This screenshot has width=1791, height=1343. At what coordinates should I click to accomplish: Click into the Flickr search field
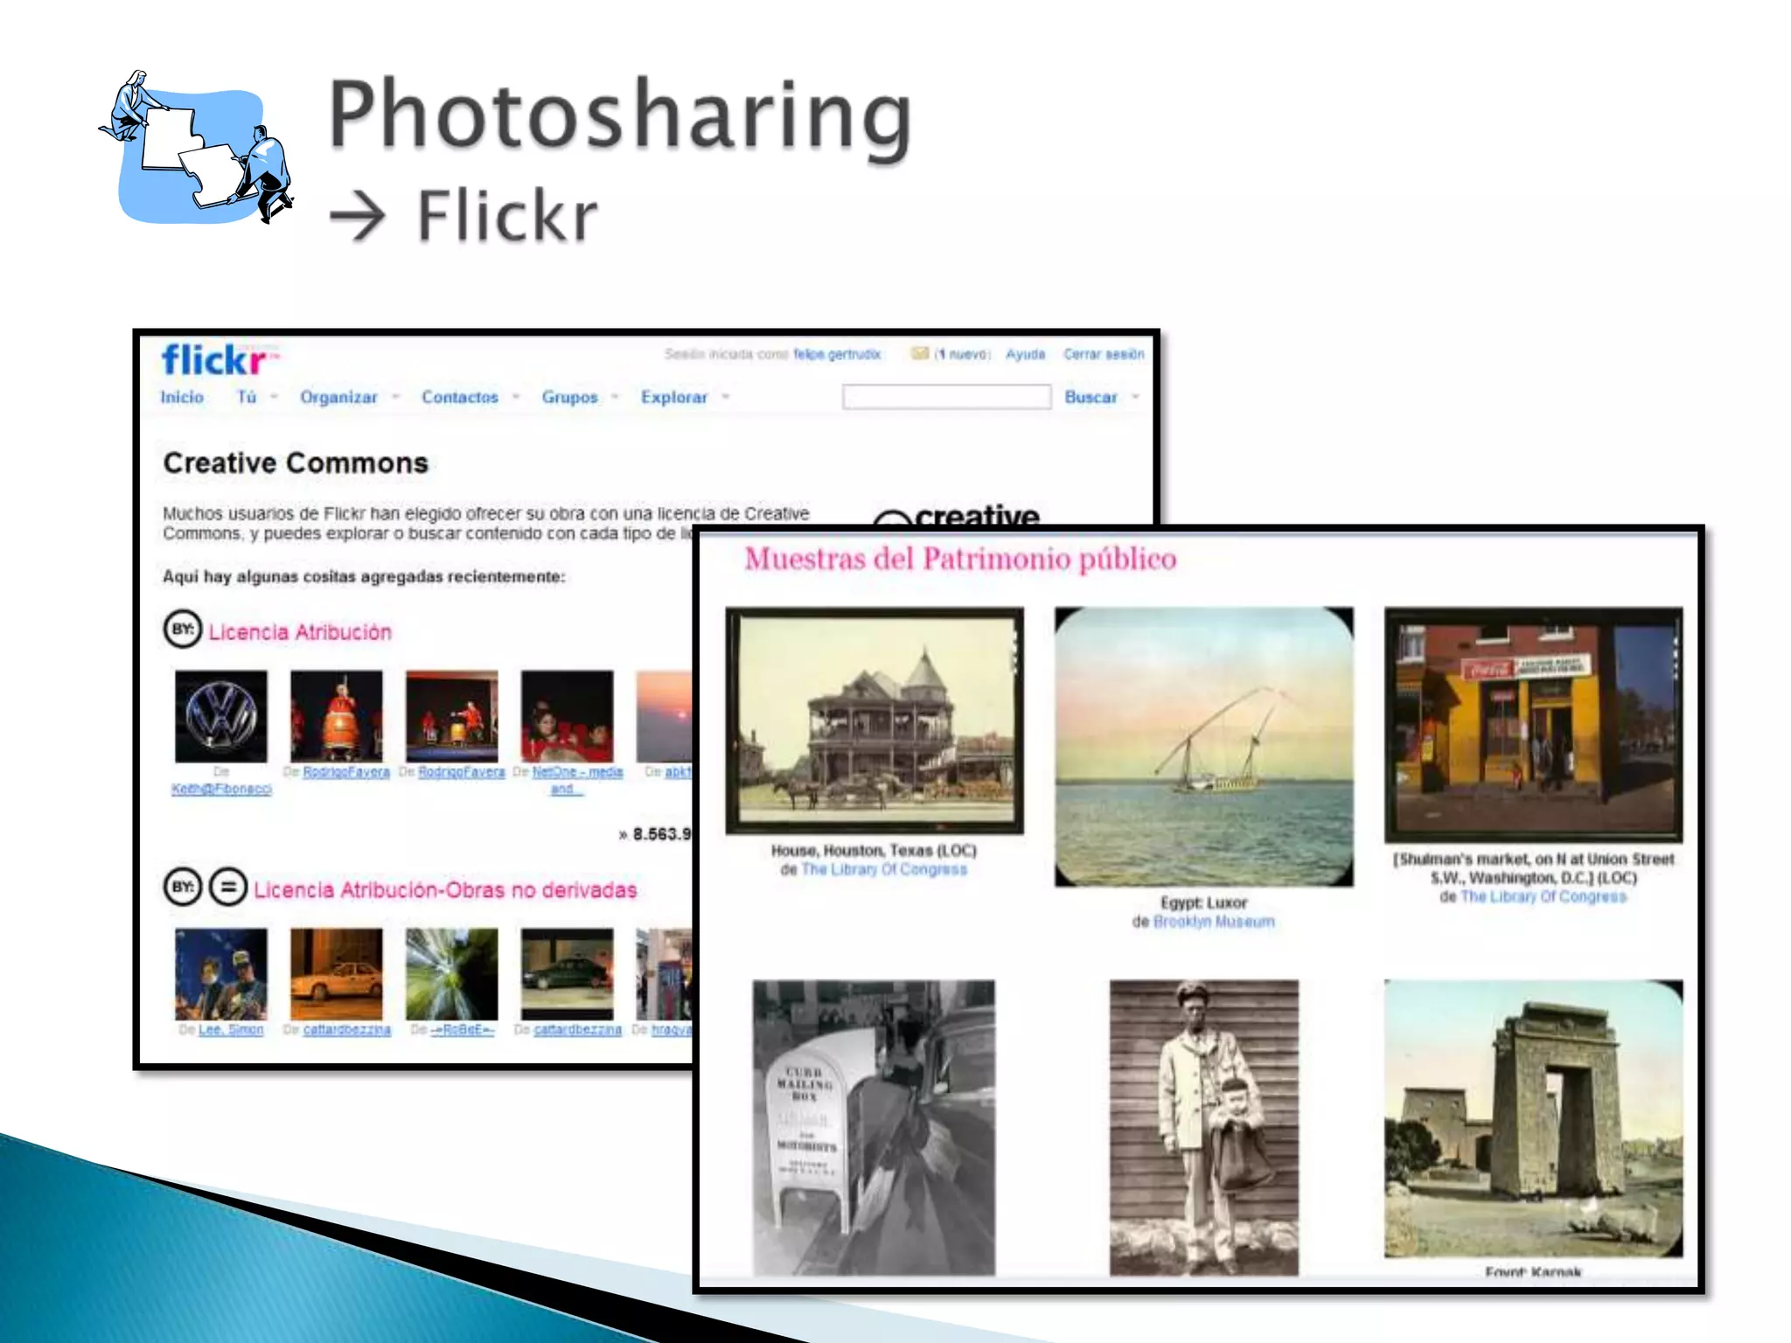point(946,397)
